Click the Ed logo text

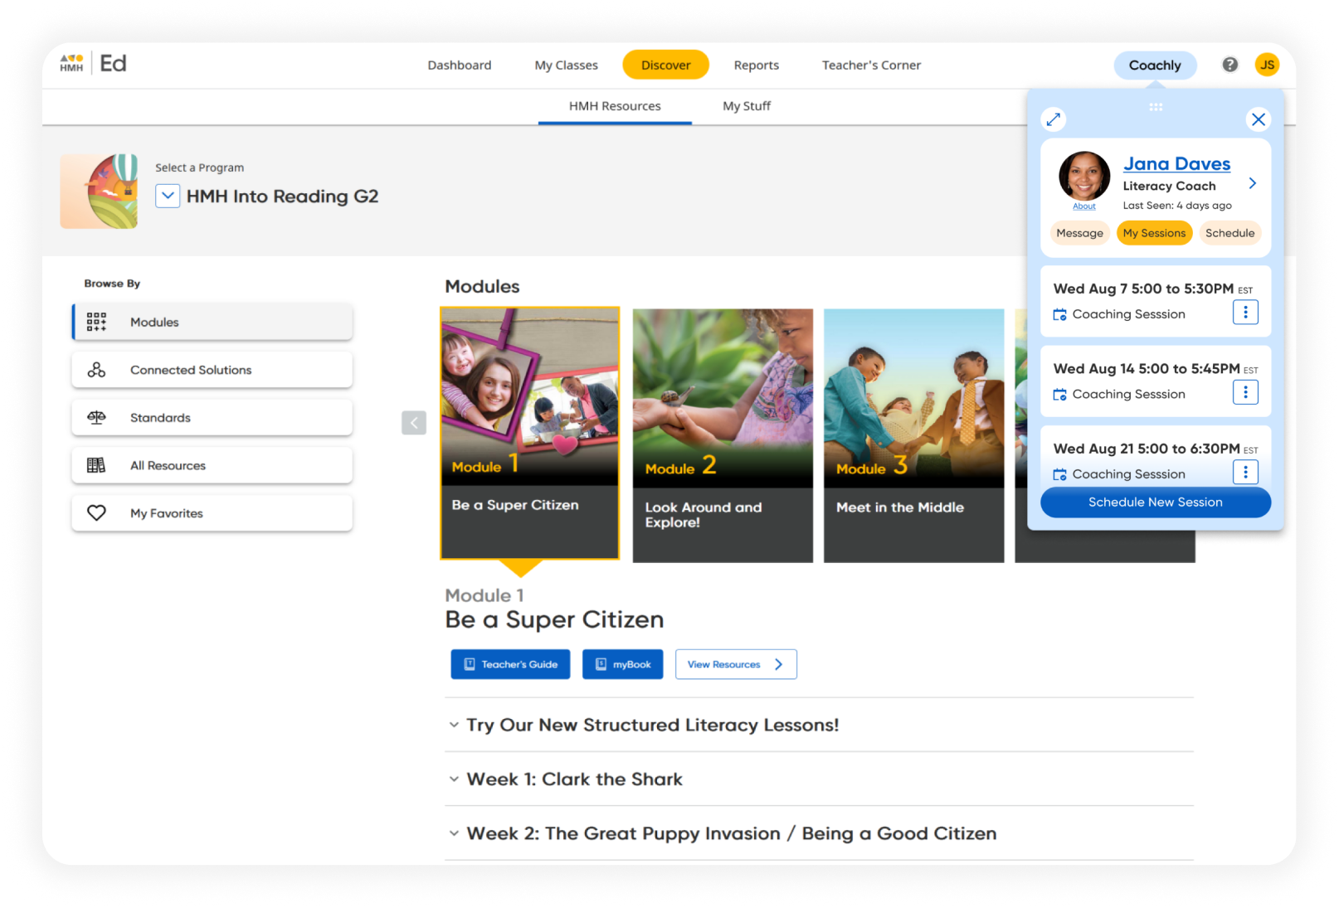click(114, 64)
